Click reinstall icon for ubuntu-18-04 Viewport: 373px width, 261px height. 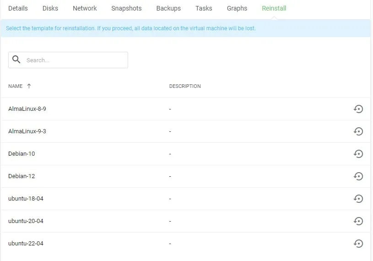click(x=358, y=199)
